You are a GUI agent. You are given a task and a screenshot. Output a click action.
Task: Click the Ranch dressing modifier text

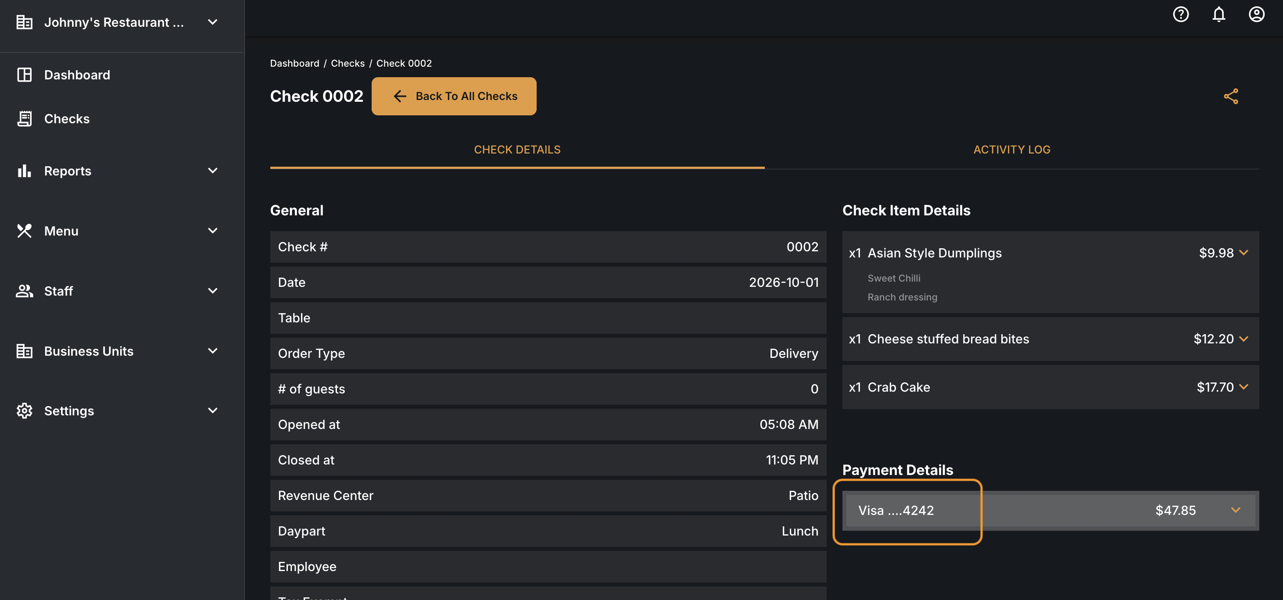click(902, 297)
